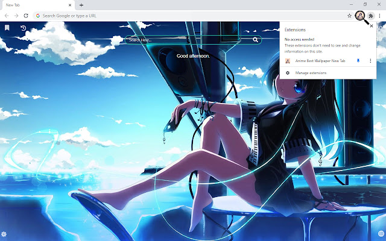Image resolution: width=386 pixels, height=241 pixels.
Task: Click Anime Best Wallpaper New Tab entry
Action: [x=320, y=61]
